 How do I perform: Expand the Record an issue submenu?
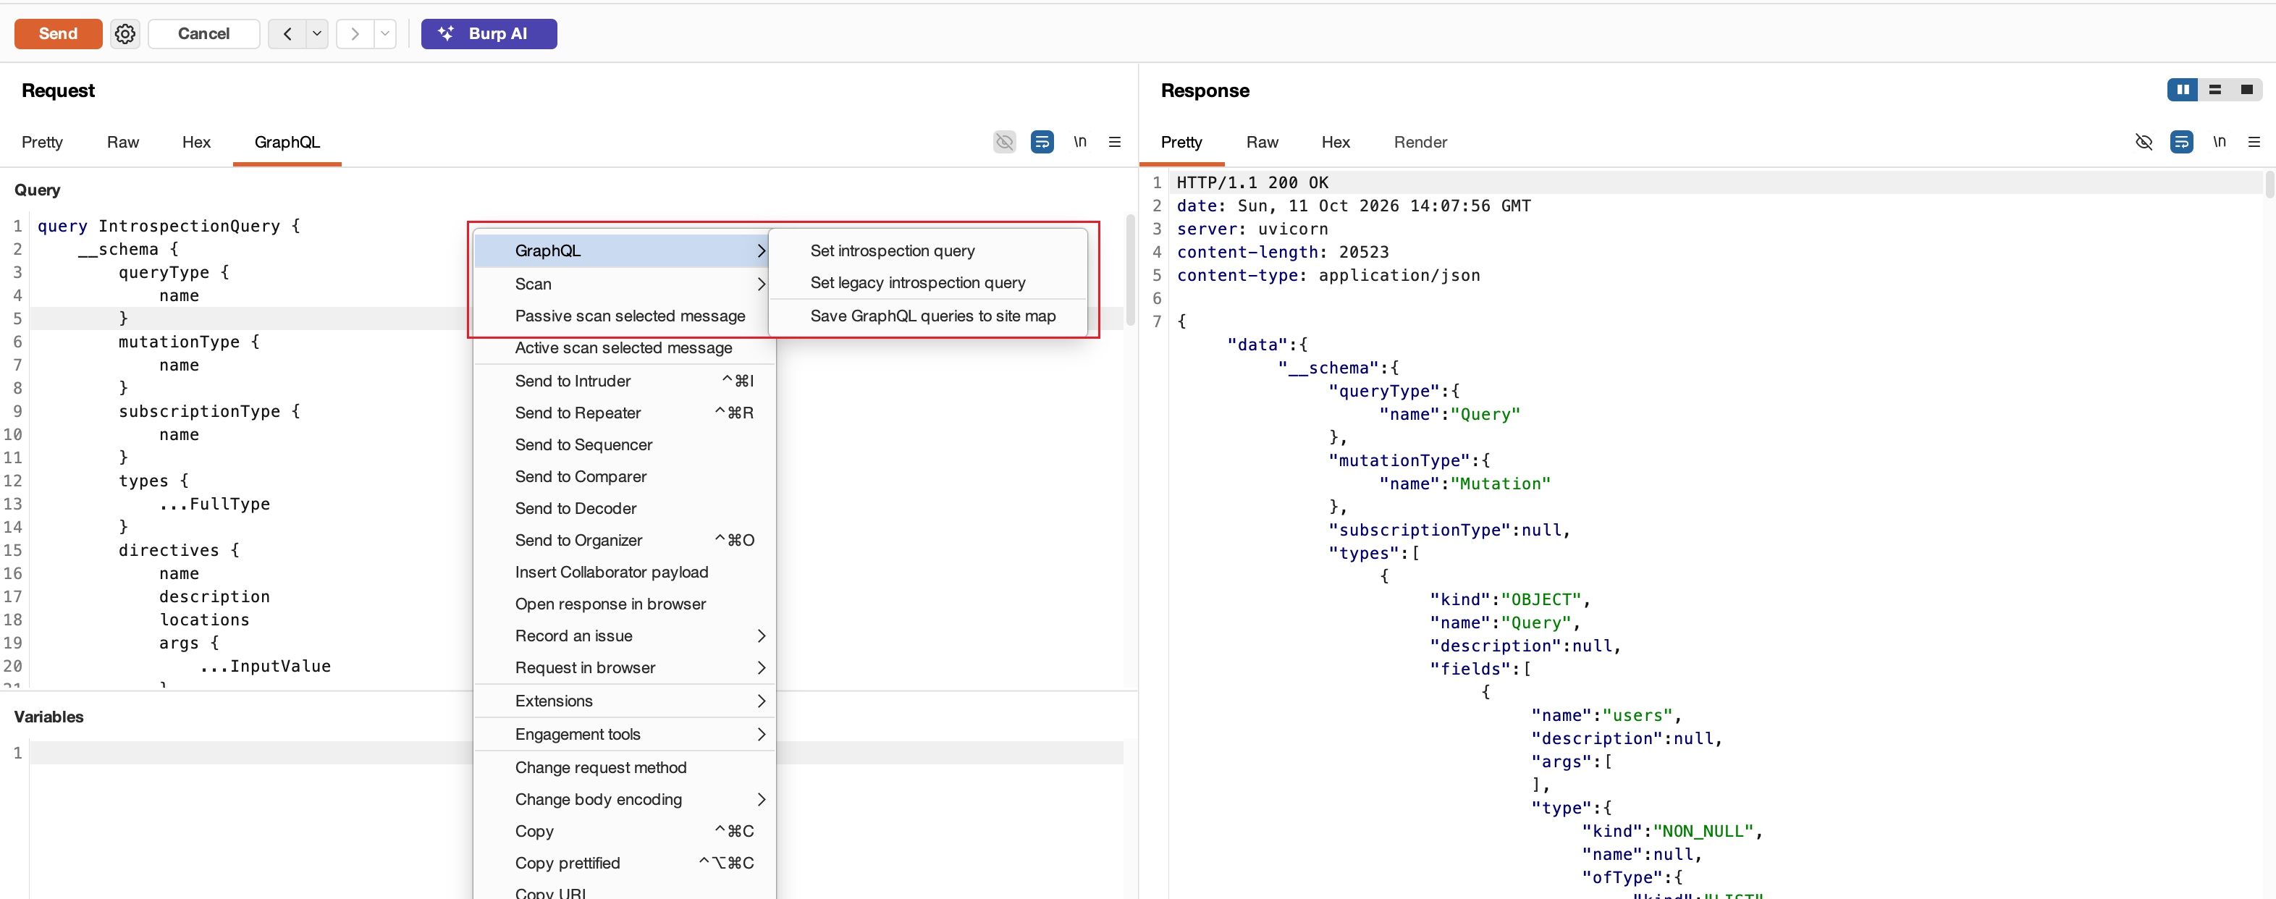(625, 636)
